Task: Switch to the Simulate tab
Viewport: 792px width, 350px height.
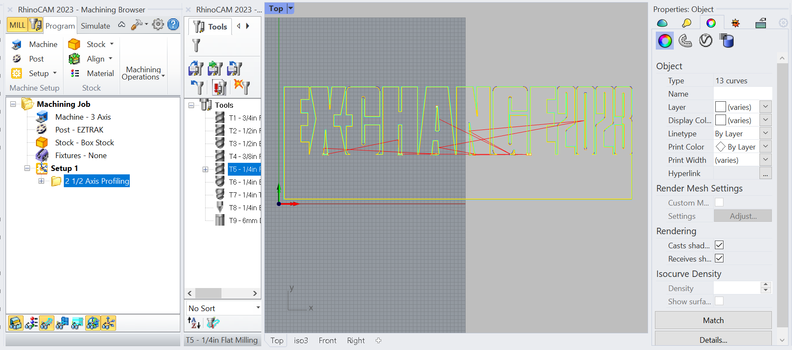Action: tap(96, 26)
